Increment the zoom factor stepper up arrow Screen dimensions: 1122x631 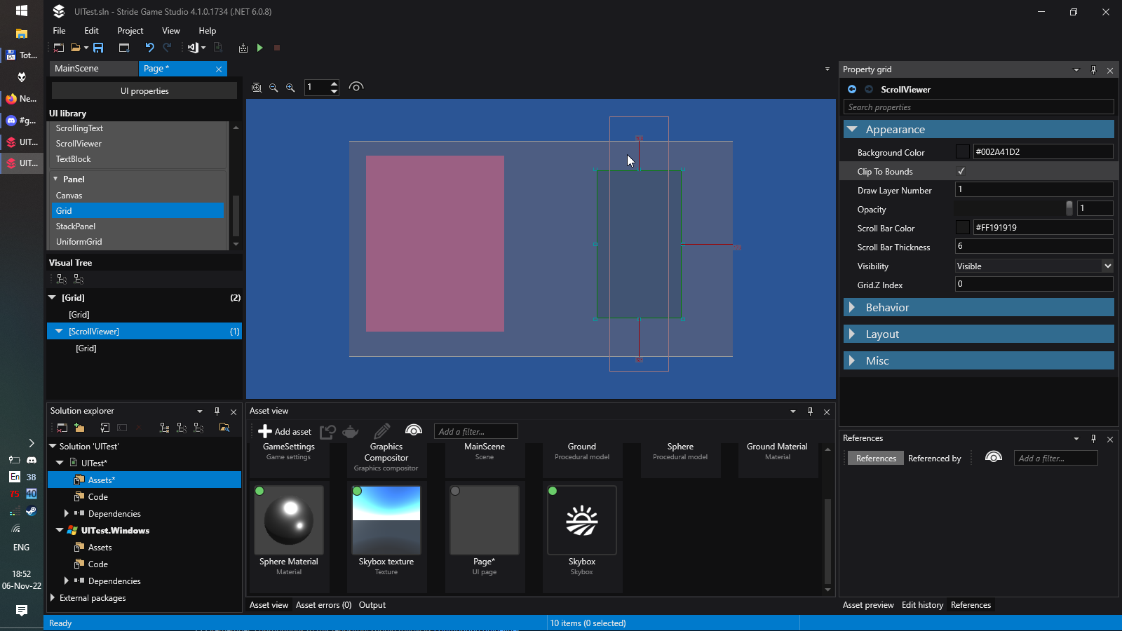pyautogui.click(x=334, y=83)
